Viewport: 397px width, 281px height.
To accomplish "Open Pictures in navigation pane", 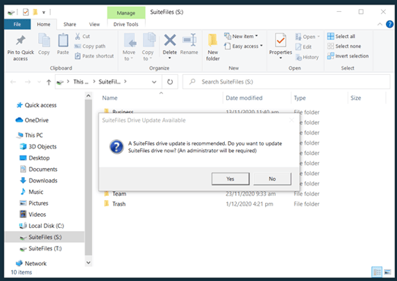I will pyautogui.click(x=34, y=203).
